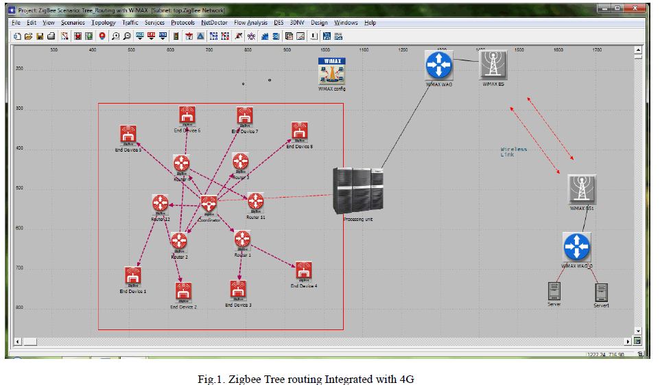
Task: Select the WIMAX BS tower node
Action: coord(491,65)
